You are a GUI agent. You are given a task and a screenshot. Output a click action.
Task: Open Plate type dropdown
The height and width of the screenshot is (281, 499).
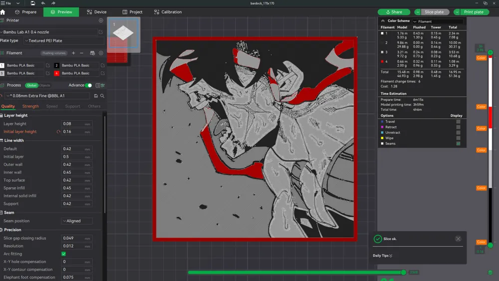(64, 41)
